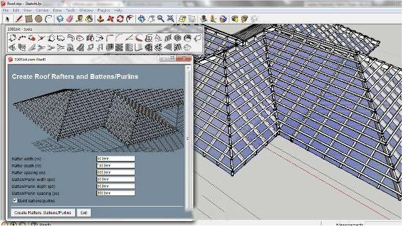The width and height of the screenshot is (403, 228).
Task: Select the Pan hand tool
Action: 151,19
